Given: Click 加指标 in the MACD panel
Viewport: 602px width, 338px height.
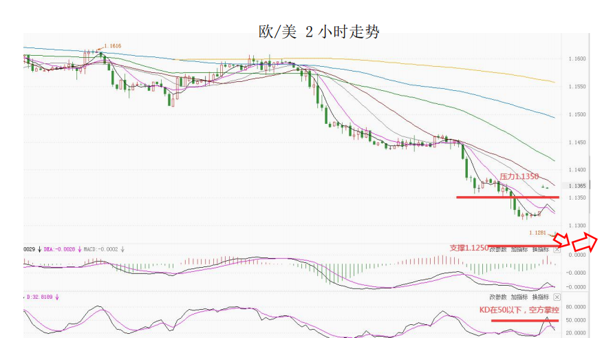Looking at the screenshot, I should [519, 249].
